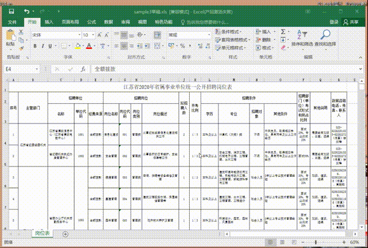Click the Increase Indent icon
The height and width of the screenshot is (248, 368).
coord(147,46)
